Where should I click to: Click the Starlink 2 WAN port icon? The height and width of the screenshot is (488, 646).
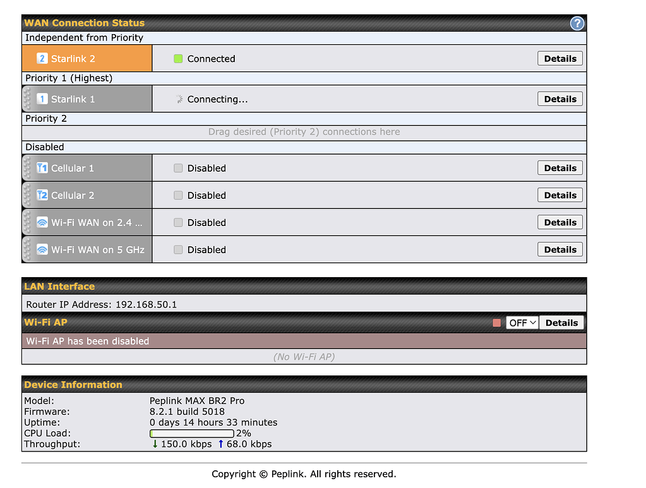click(42, 59)
